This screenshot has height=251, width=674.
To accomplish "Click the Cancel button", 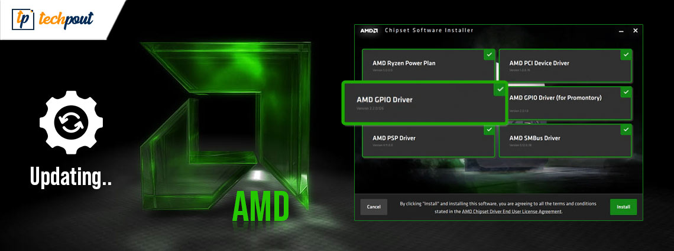I will point(374,207).
